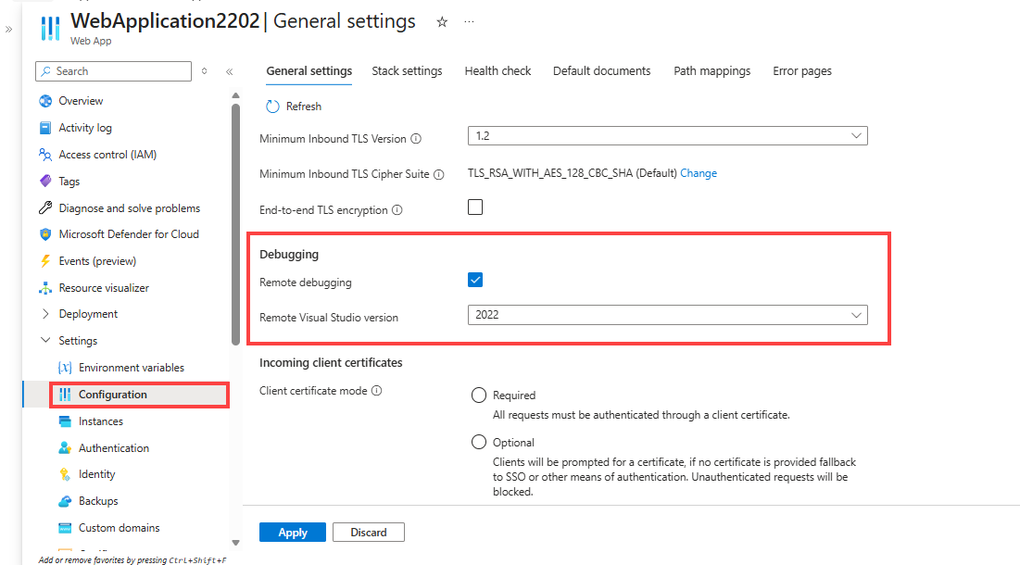Enable End-to-end TLS encryption

click(x=475, y=207)
